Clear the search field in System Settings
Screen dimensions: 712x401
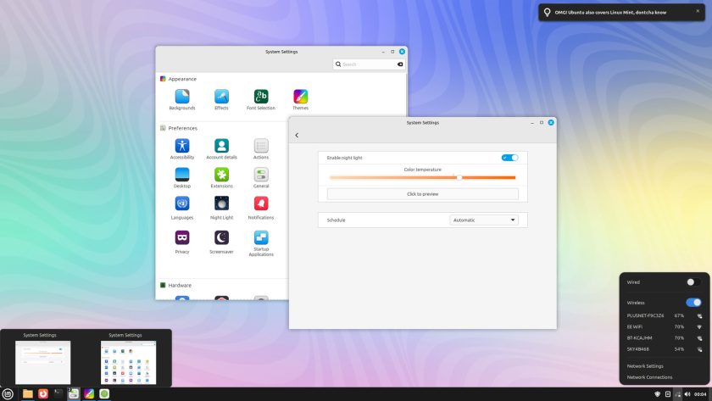[x=400, y=64]
